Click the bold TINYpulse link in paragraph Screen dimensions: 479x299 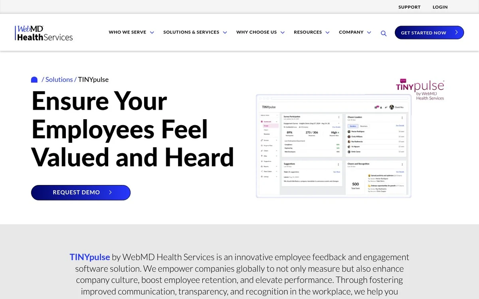[90, 257]
